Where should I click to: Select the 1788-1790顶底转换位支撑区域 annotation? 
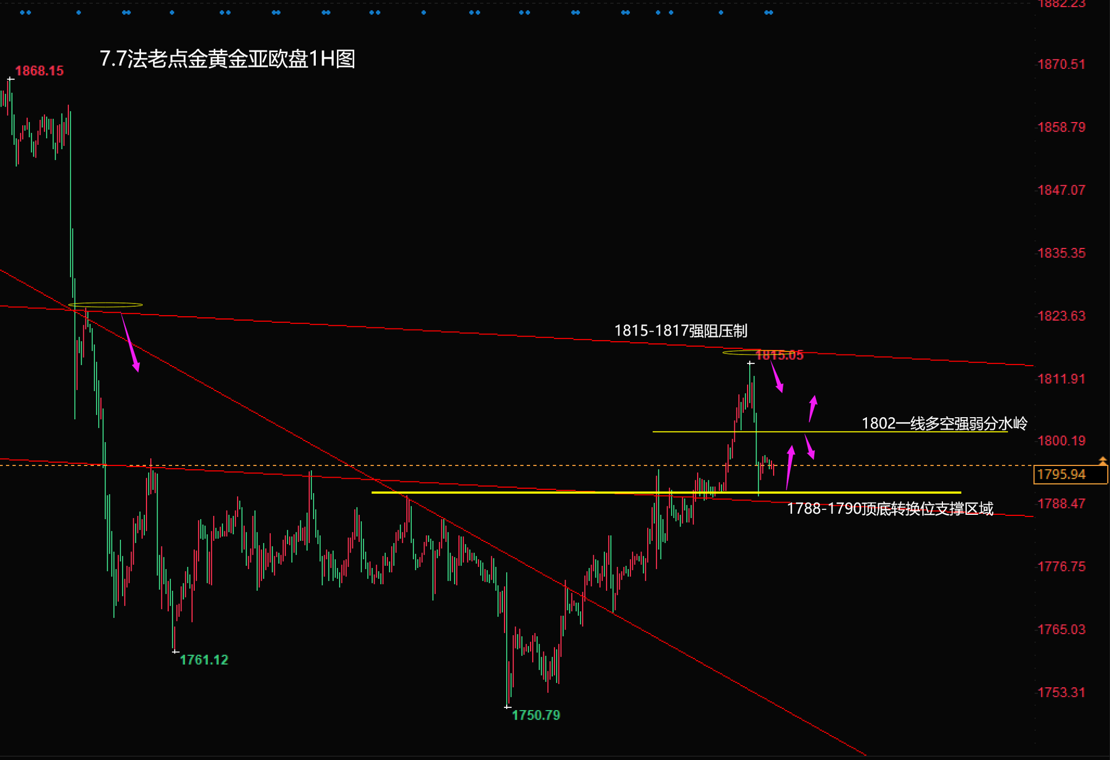coord(890,509)
